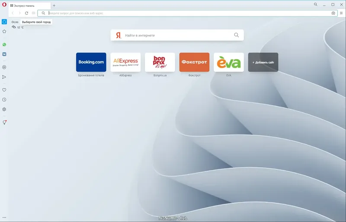Open VK messenger in the sidebar

tap(4, 54)
